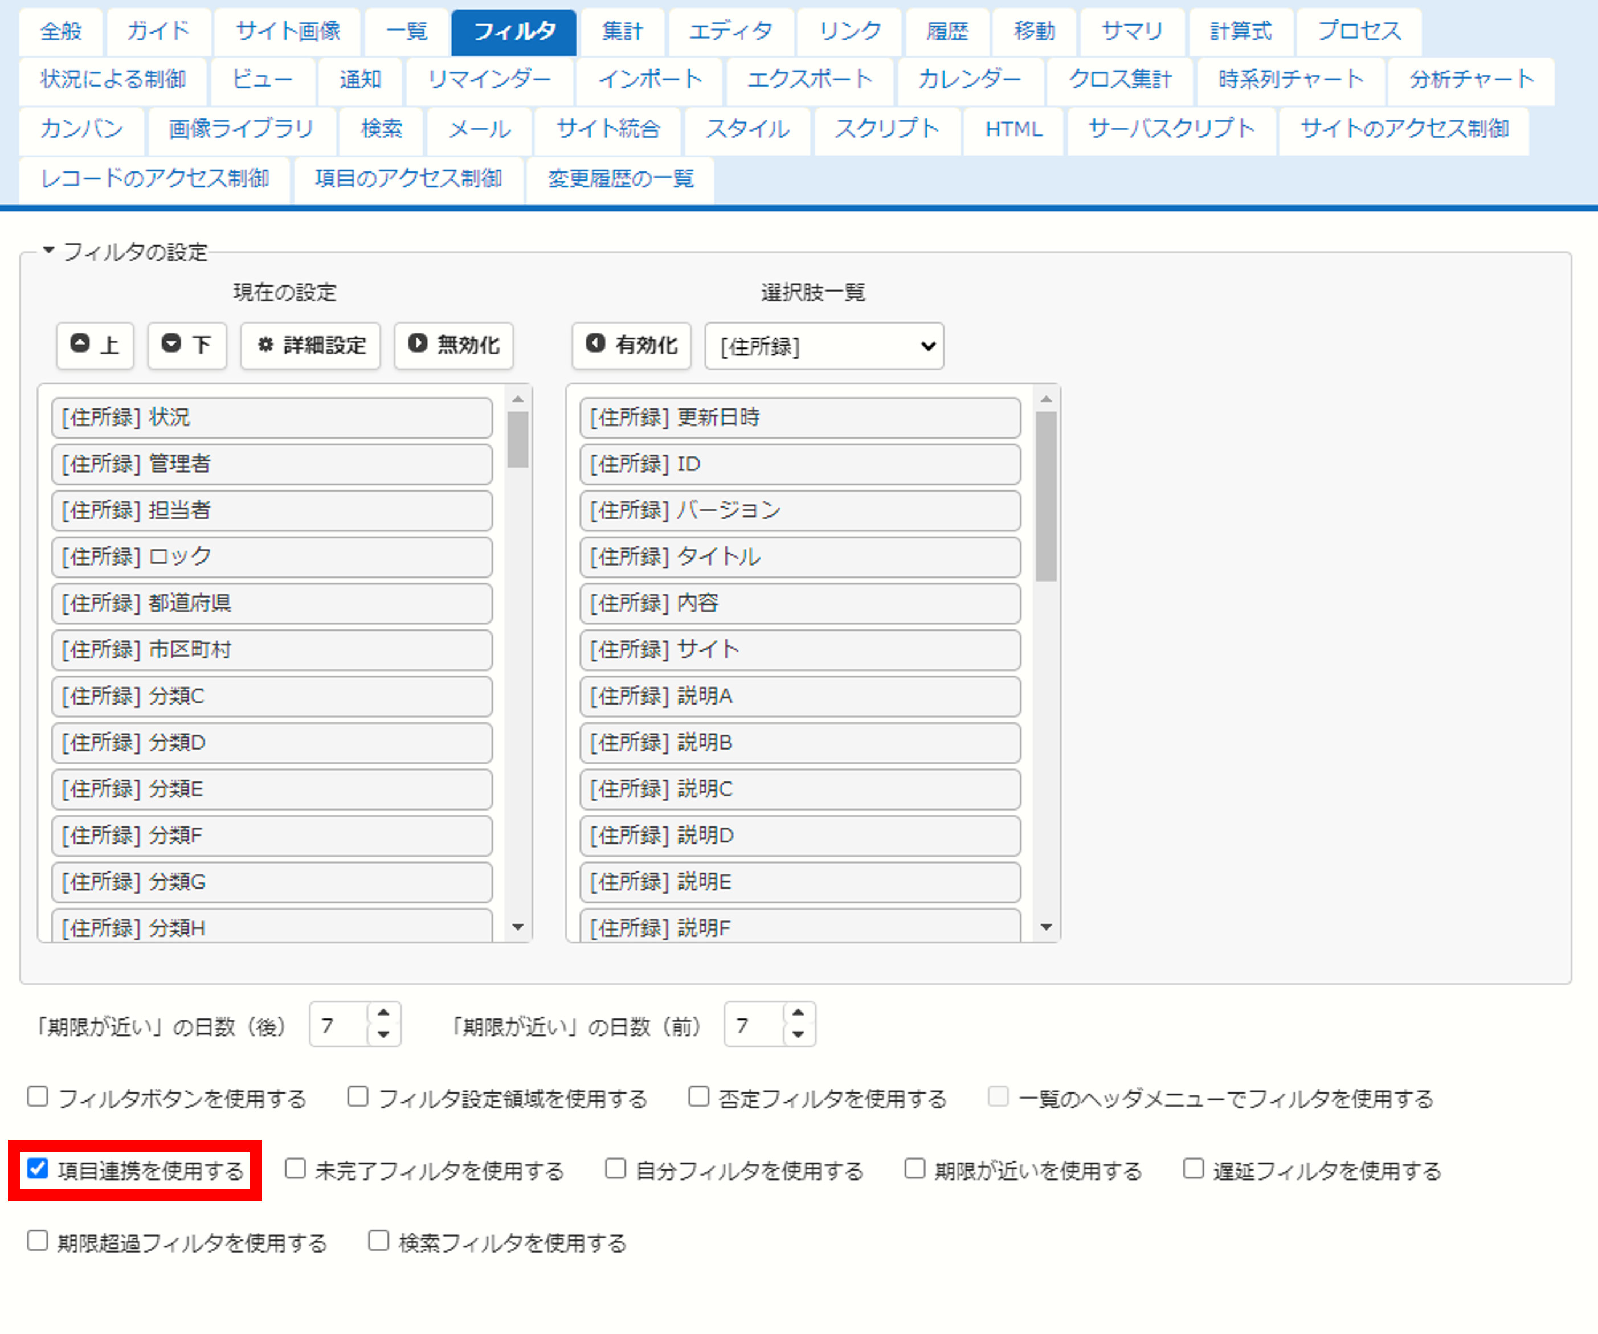Image resolution: width=1598 pixels, height=1334 pixels.
Task: Click the 無効化 disable button
Action: [x=453, y=346]
